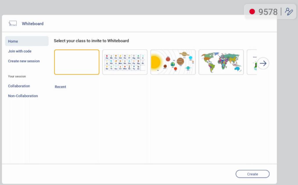Screen dimensions: 298x185
Task: Click the Whiteboard logo icon
Action: pyautogui.click(x=13, y=24)
